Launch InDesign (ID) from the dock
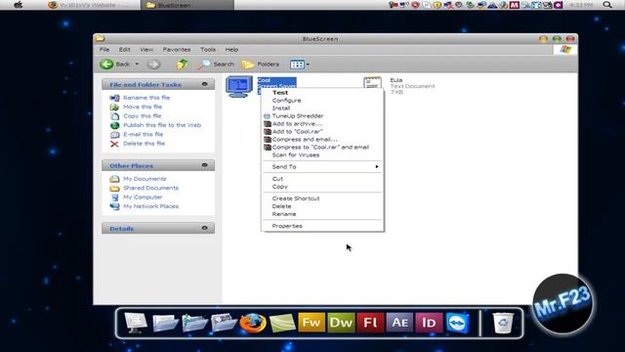 [x=429, y=323]
